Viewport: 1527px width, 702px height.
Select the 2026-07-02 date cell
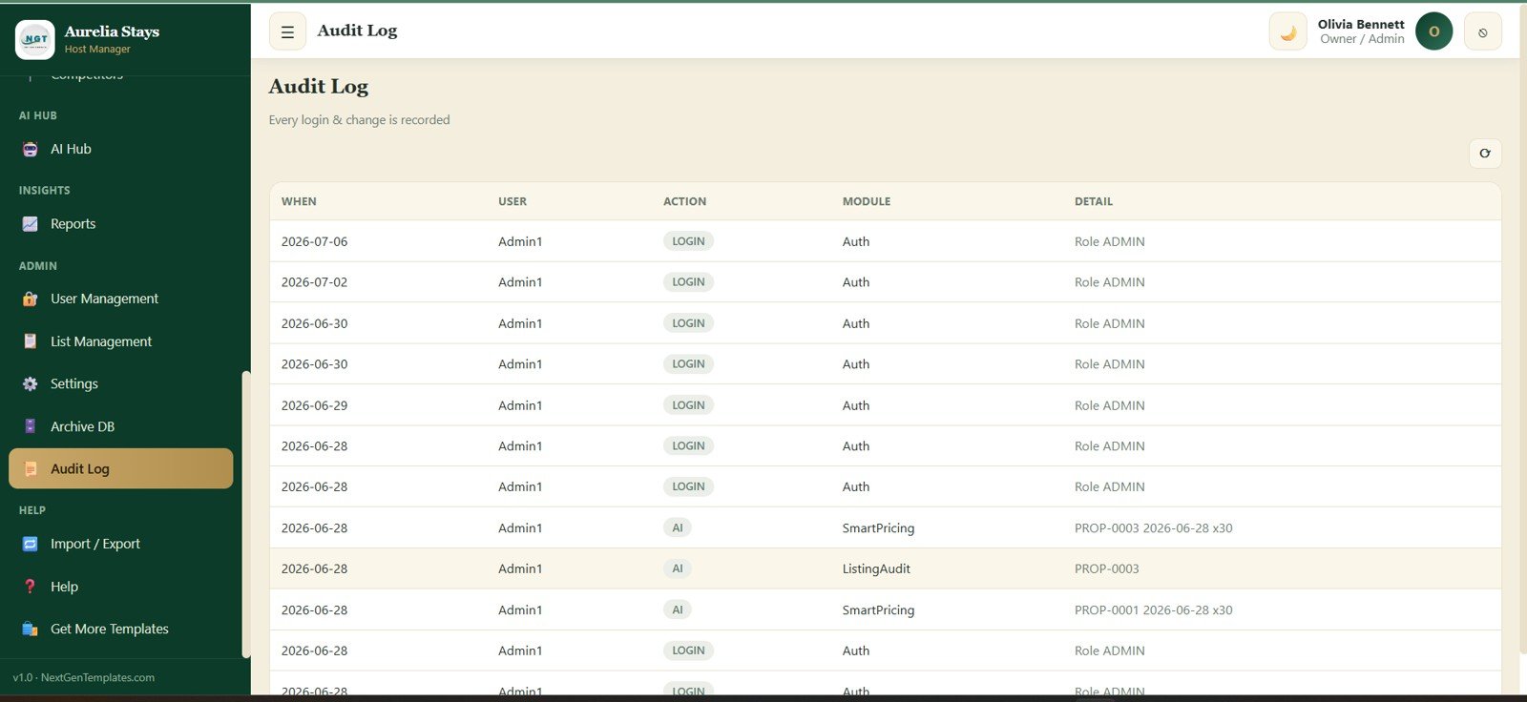[315, 282]
